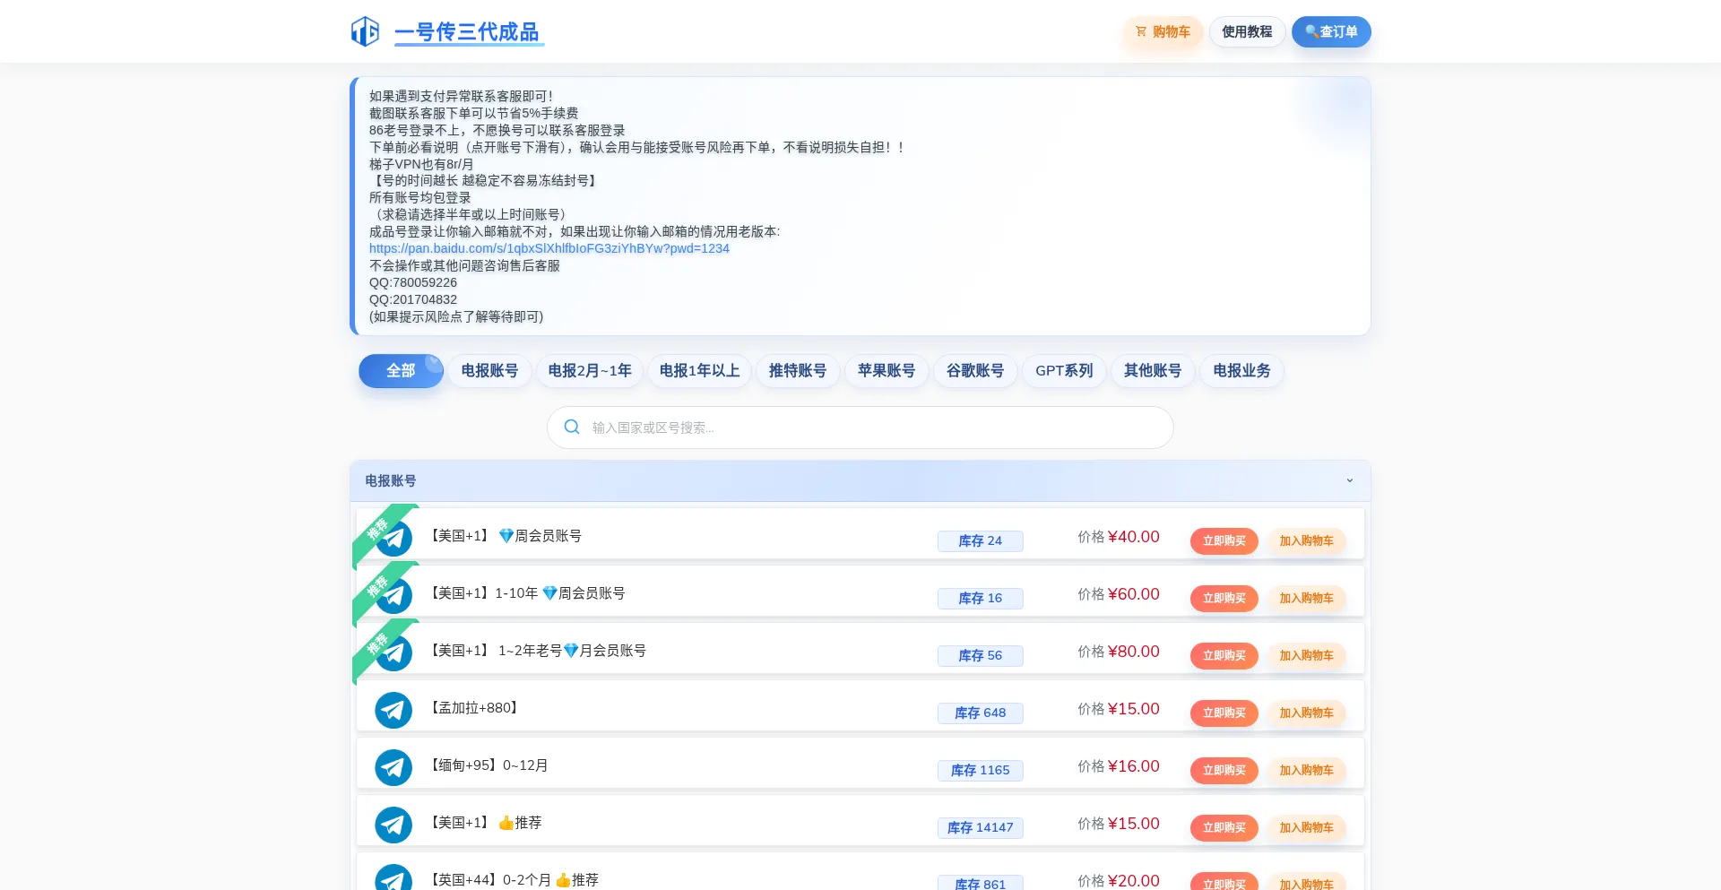The width and height of the screenshot is (1721, 890).
Task: Click the site logo cube icon
Action: (x=365, y=31)
